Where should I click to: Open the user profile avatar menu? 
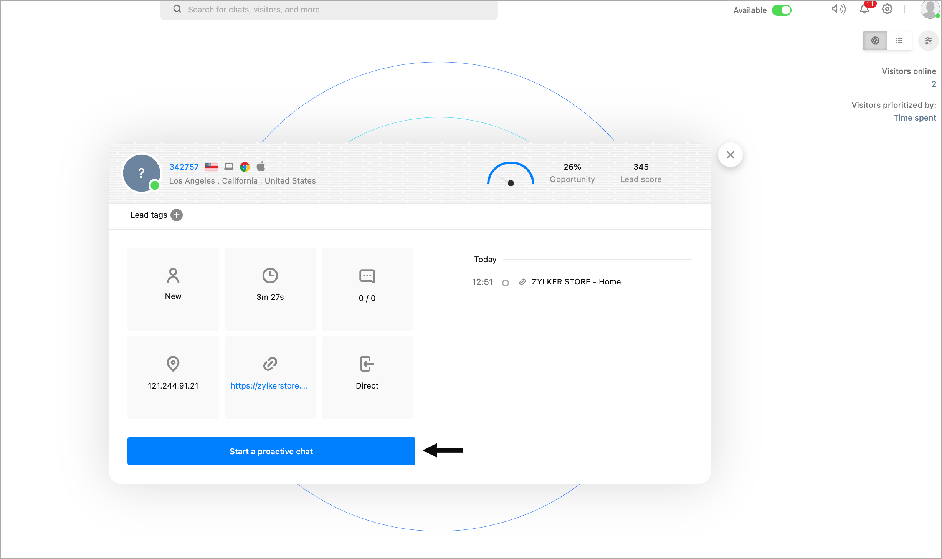pyautogui.click(x=930, y=9)
